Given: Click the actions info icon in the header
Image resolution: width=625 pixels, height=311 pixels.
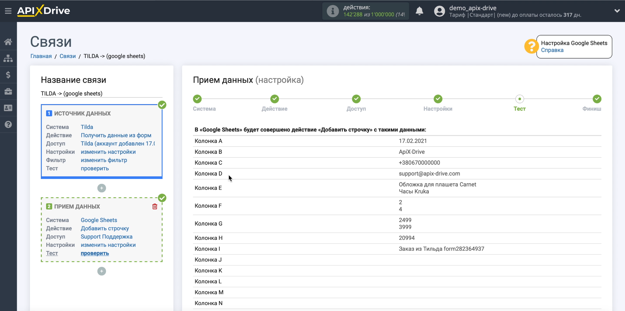Looking at the screenshot, I should pos(333,11).
